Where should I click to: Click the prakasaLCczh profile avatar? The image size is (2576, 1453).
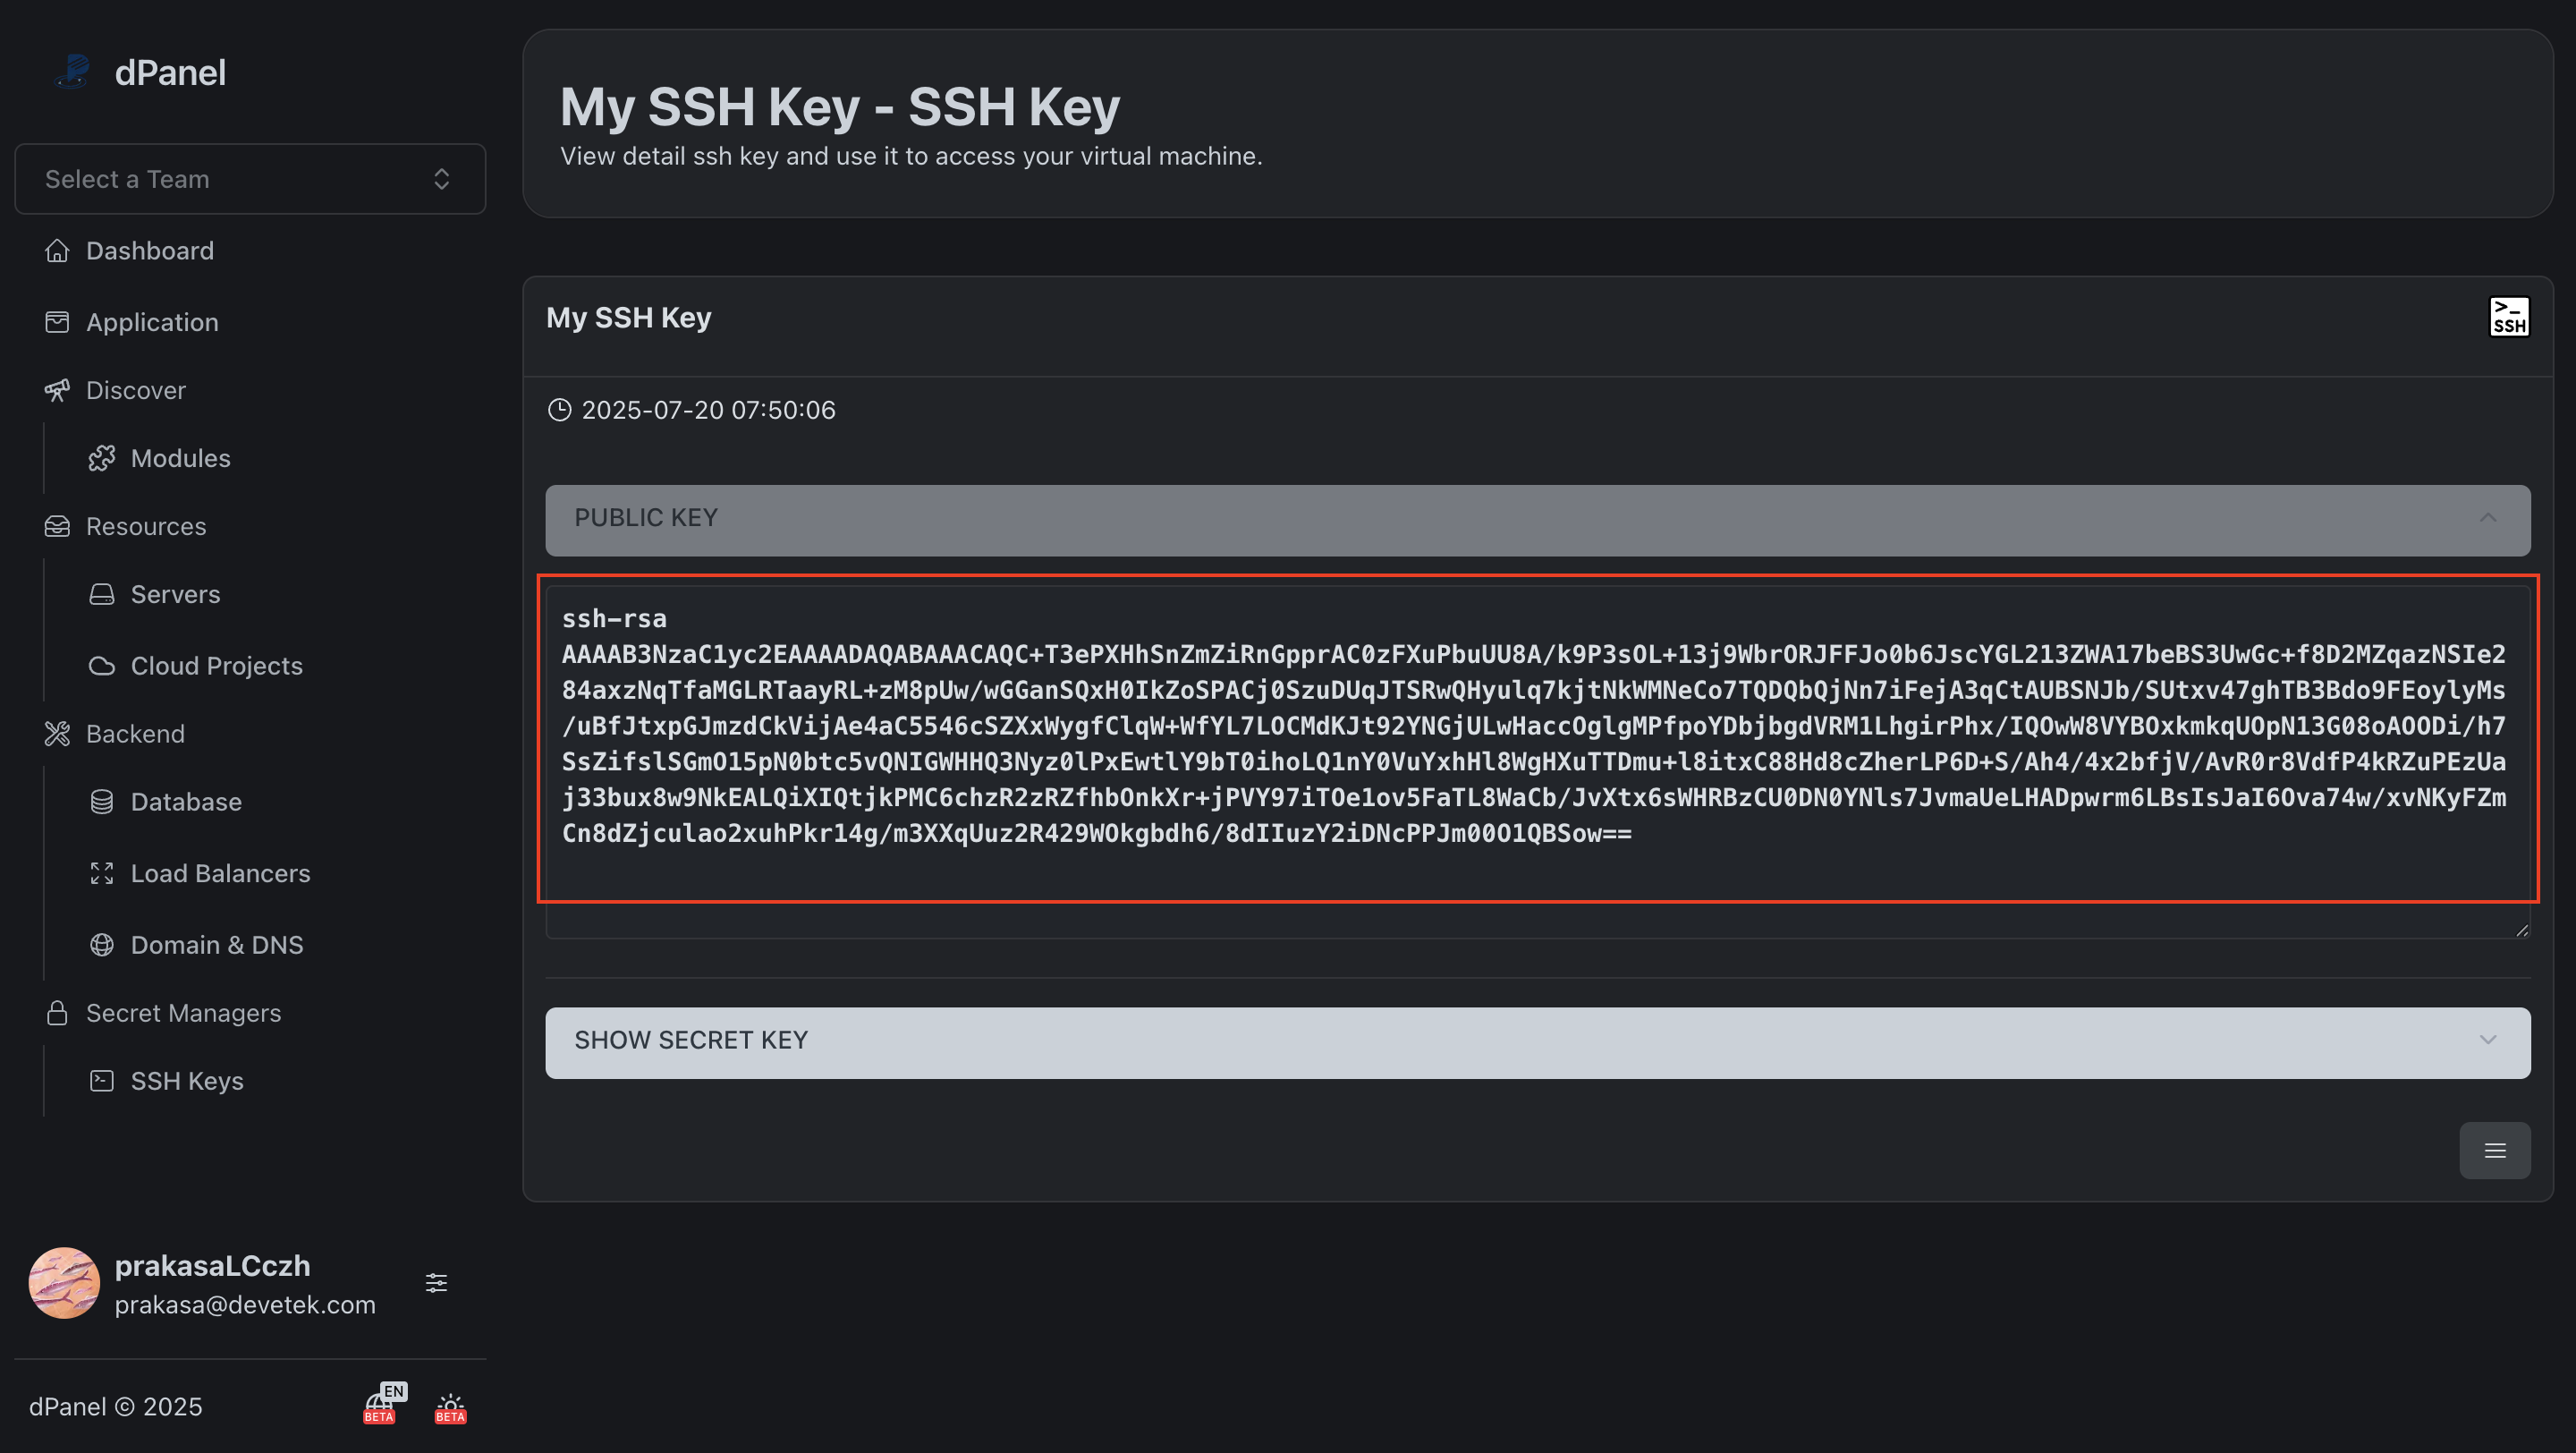[64, 1283]
